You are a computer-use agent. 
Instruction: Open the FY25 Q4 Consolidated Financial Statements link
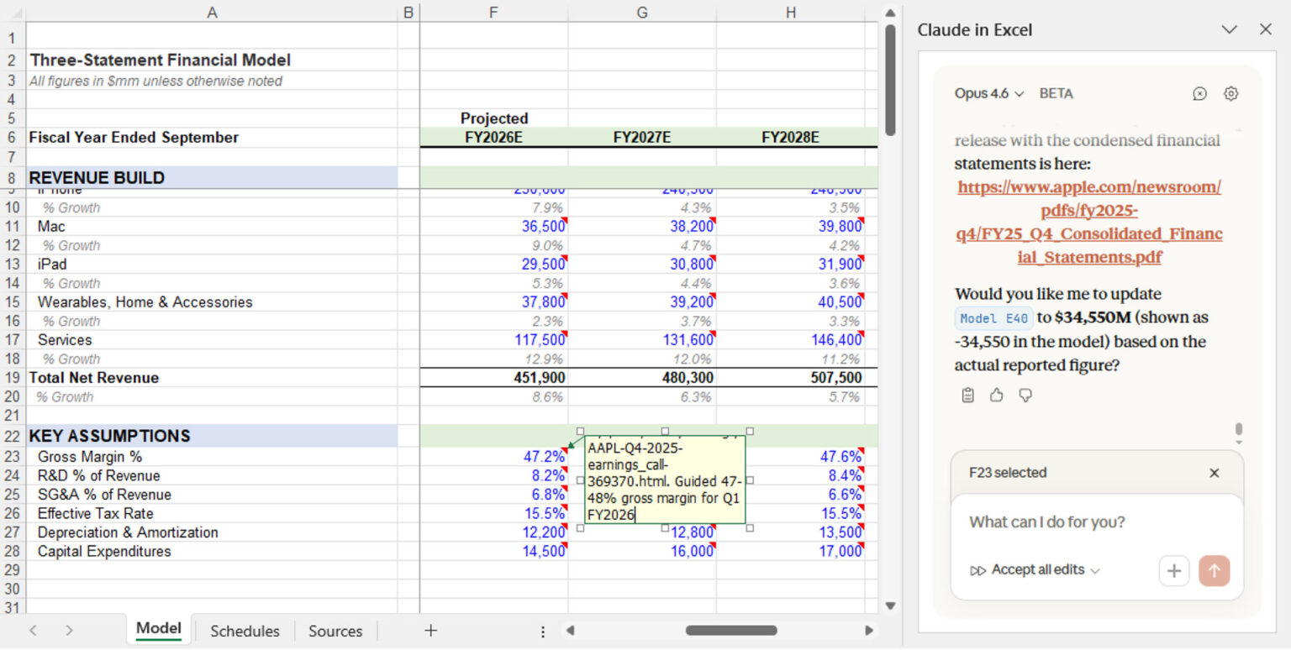click(x=1088, y=222)
